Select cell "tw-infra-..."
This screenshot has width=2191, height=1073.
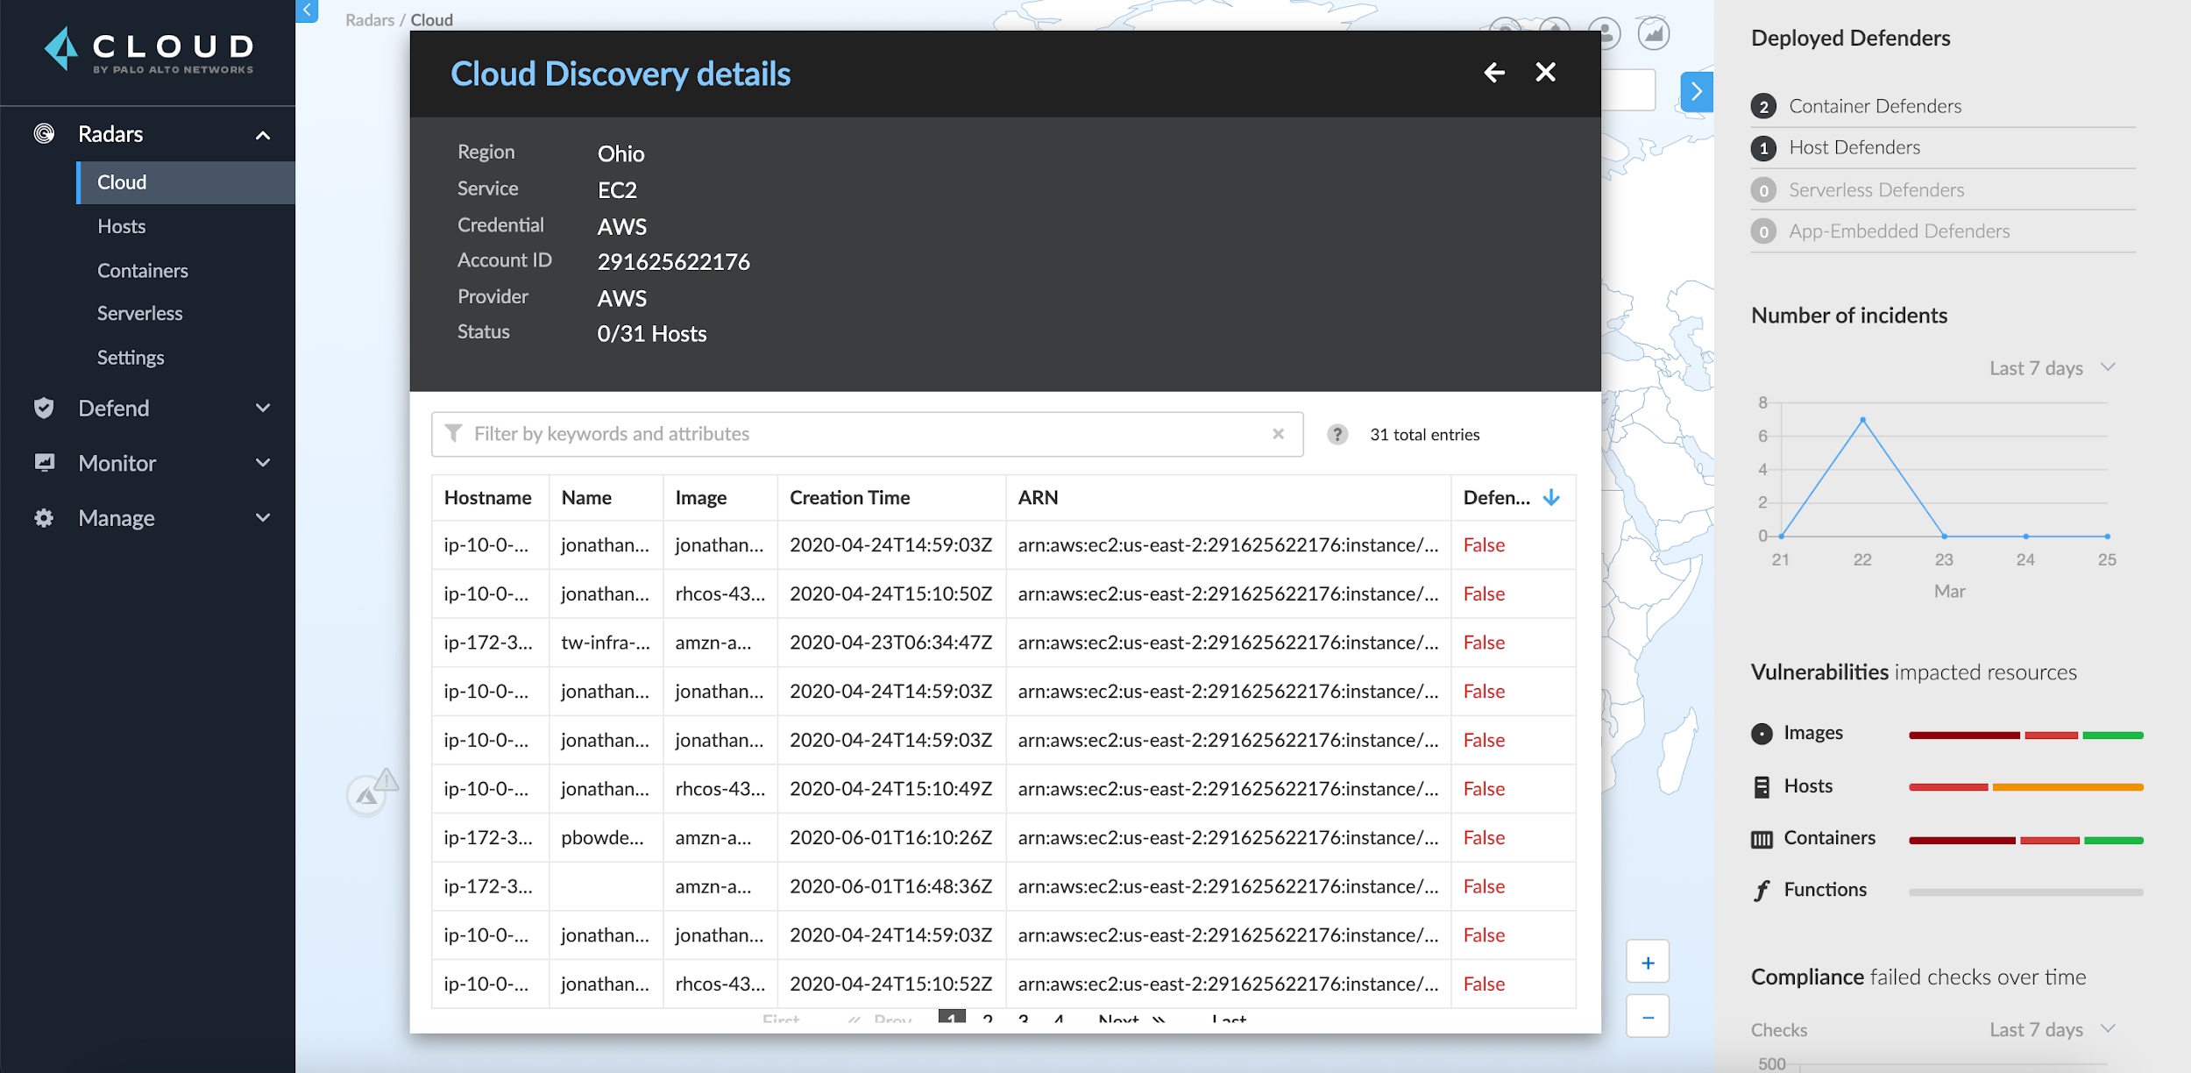(606, 643)
